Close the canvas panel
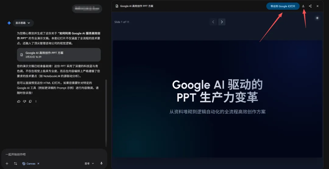 pos(317,6)
